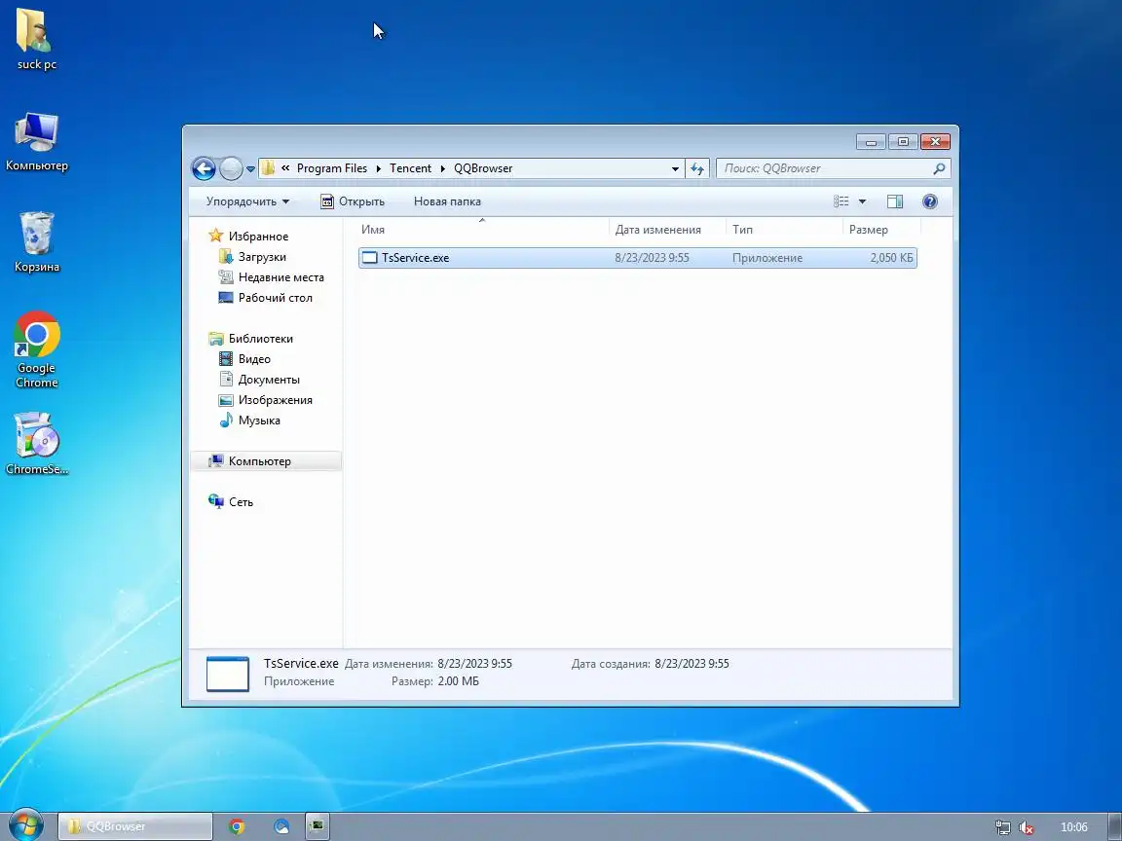
Task: Click the 10:06 taskbar clock
Action: pos(1074,827)
